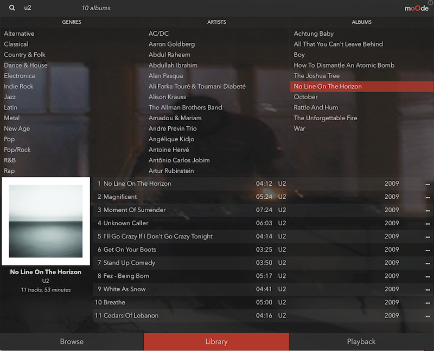Click track 3 Moment Of Surrender
This screenshot has height=351, width=434.
263,210
